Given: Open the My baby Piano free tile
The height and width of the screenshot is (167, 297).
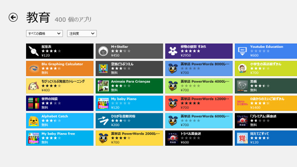Looking at the screenshot, I should point(60,138).
